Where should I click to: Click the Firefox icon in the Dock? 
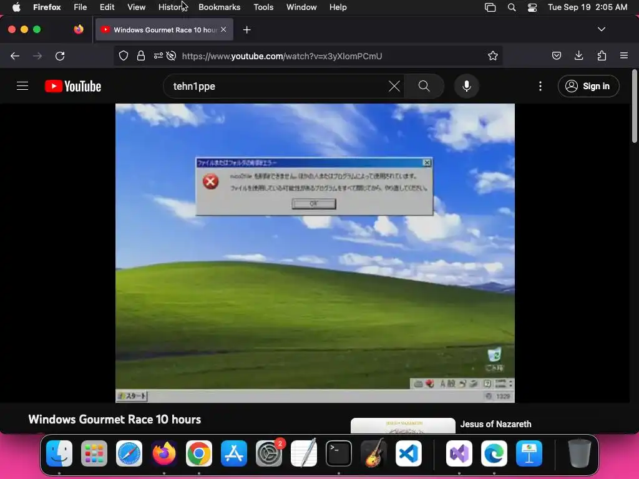[164, 453]
